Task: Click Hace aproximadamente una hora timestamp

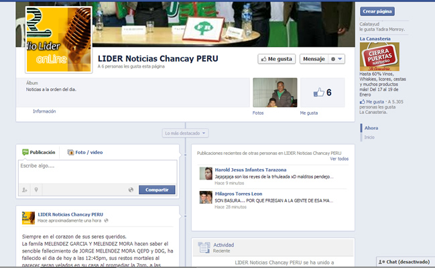Action: [x=69, y=220]
